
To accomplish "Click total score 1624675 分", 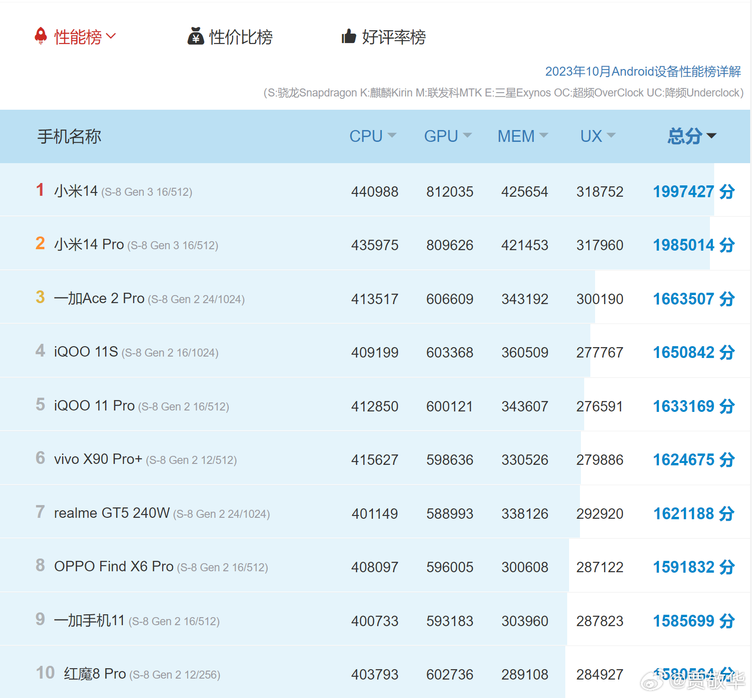I will point(694,460).
